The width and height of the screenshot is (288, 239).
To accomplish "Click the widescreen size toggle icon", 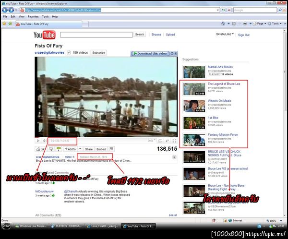I will 160,141.
